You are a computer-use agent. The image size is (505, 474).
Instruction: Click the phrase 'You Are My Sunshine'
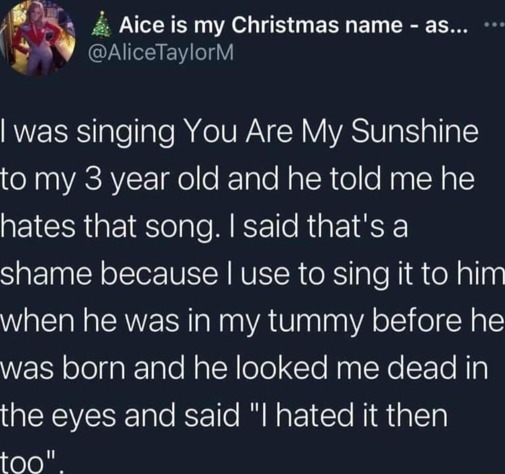330,131
